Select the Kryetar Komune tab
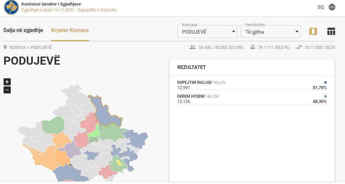Image resolution: width=345 pixels, height=184 pixels. click(70, 30)
